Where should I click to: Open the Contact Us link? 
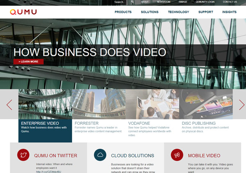click(230, 2)
